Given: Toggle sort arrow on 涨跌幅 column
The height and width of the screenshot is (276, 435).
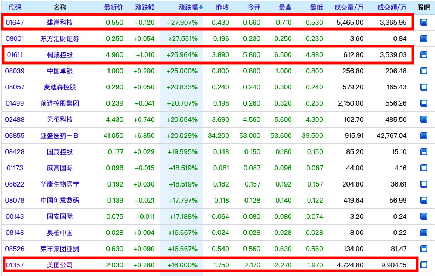Looking at the screenshot, I should [201, 8].
